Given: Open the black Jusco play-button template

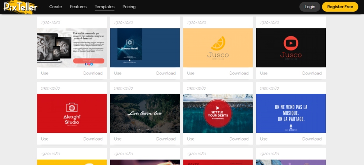Looking at the screenshot, I should click(291, 48).
